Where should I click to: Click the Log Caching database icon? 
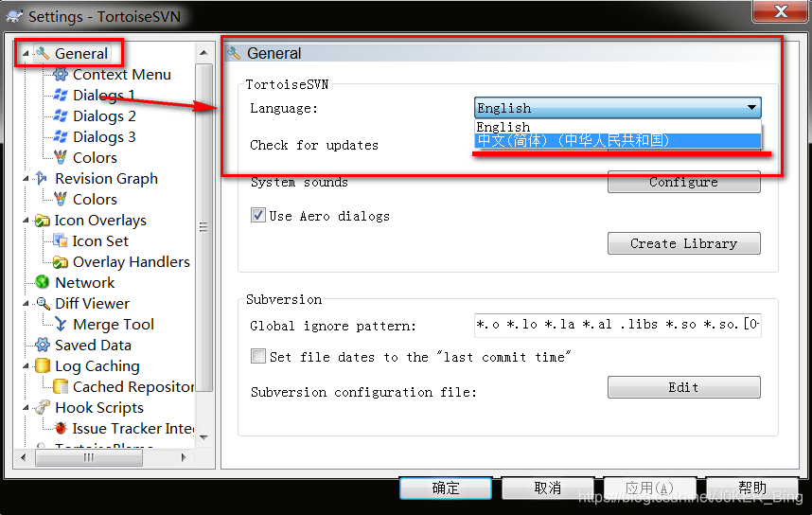click(43, 365)
